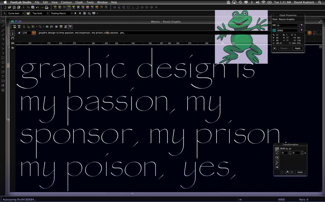Image resolution: width=325 pixels, height=202 pixels.
Task: Select the arrow Edit tool in left toolbox
Action: pos(3,21)
